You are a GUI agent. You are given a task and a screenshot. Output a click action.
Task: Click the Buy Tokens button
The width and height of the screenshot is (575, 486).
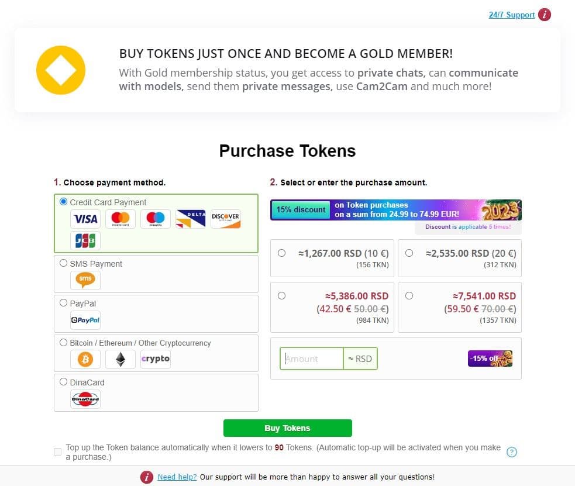click(x=288, y=428)
